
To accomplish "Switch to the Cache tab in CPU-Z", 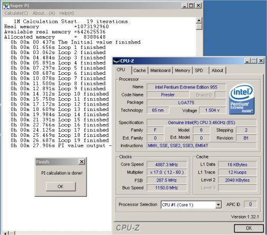I will tap(140, 71).
